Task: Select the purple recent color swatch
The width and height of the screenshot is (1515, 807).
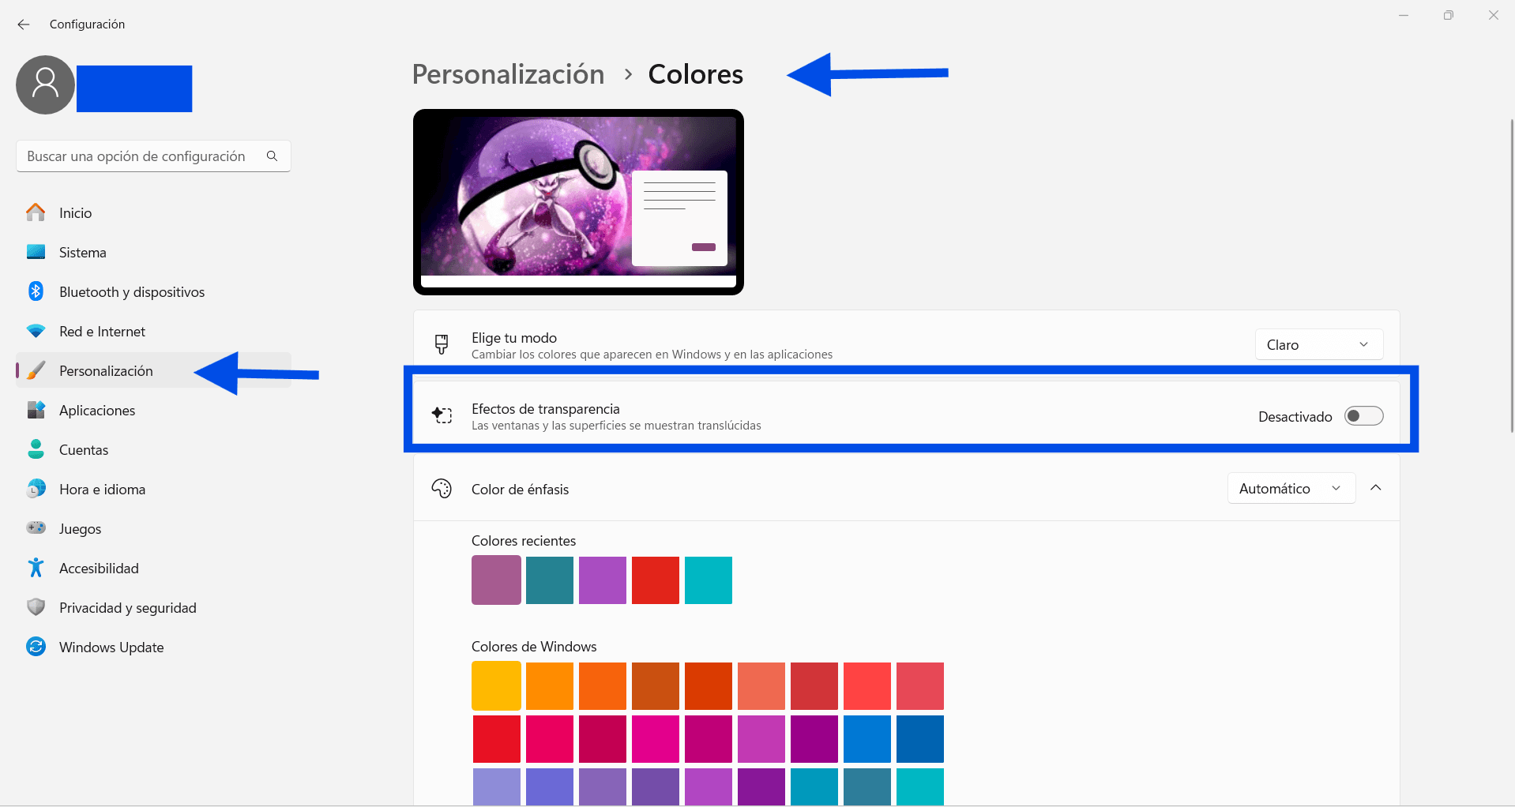Action: tap(603, 580)
